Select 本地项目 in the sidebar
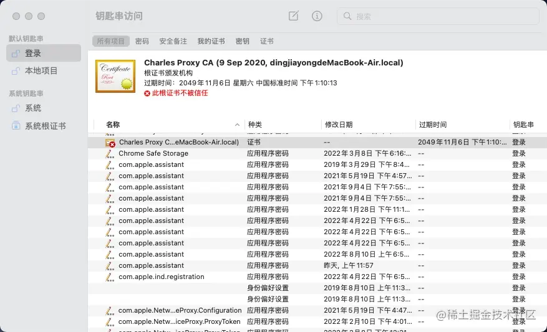This screenshot has width=547, height=332. [x=44, y=71]
